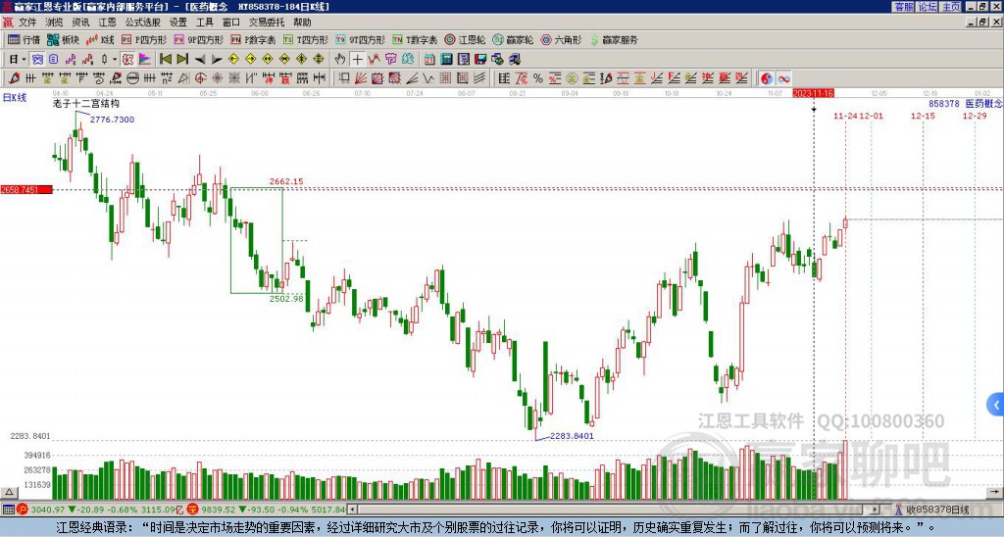Screen dimensions: 1004x537
Task: Collapse side panel with blue chevron button
Action: click(996, 404)
